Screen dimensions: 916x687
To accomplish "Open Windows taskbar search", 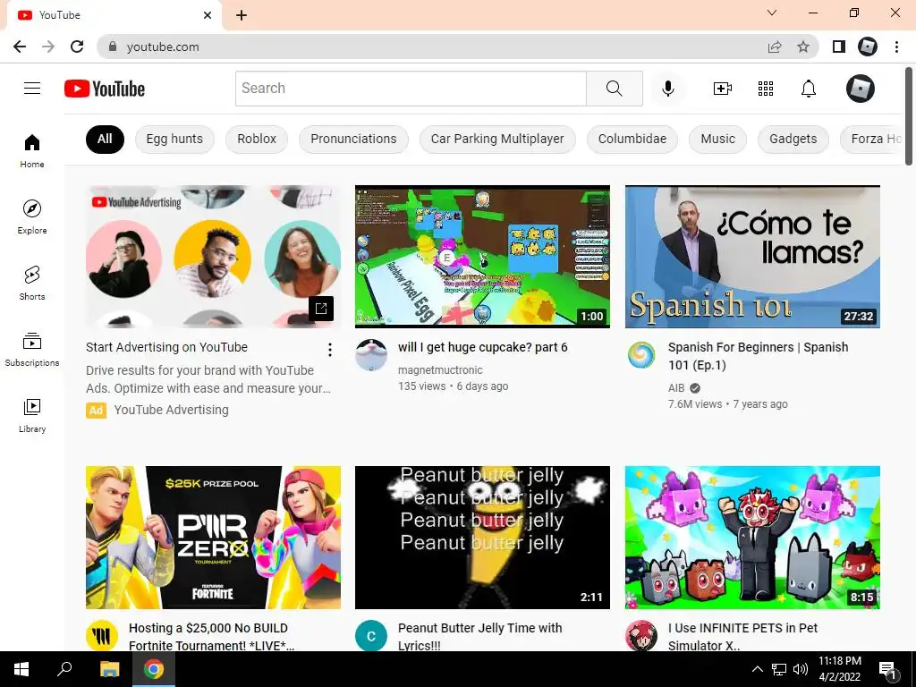I will click(x=64, y=669).
